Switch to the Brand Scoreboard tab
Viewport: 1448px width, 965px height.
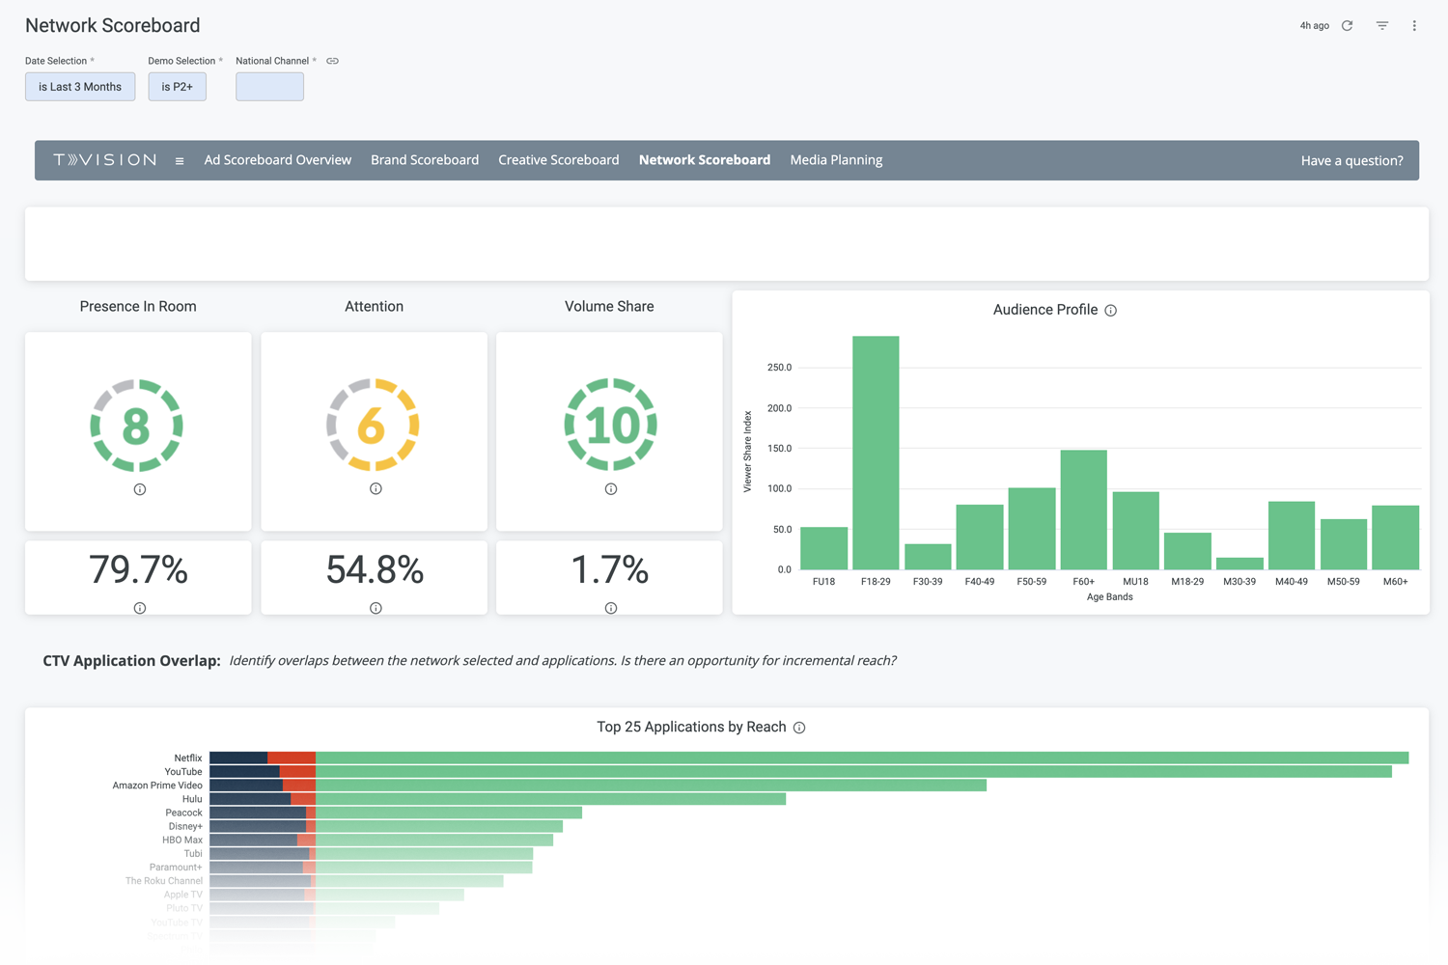point(425,160)
